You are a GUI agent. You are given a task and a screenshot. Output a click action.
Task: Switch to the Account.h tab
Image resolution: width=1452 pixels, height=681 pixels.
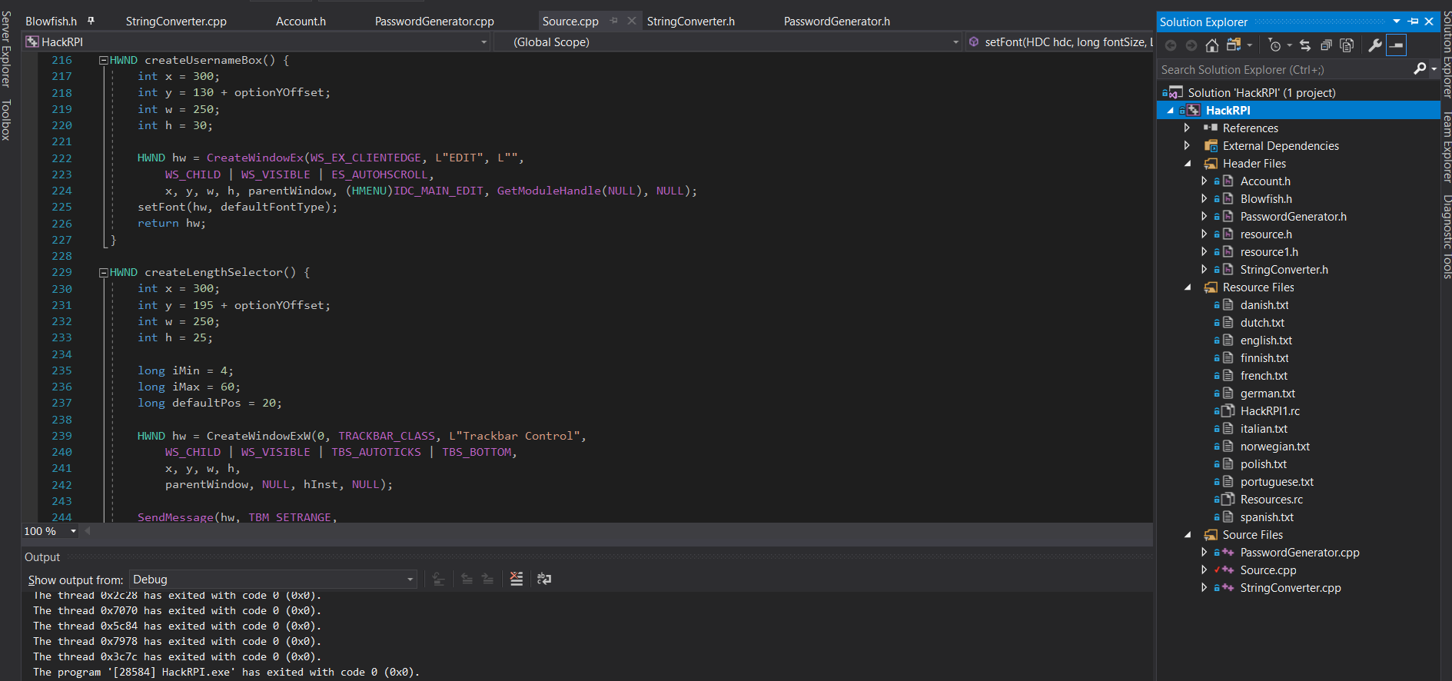pos(301,22)
